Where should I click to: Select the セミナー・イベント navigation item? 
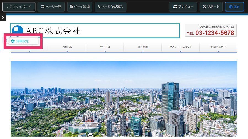[x=180, y=47]
